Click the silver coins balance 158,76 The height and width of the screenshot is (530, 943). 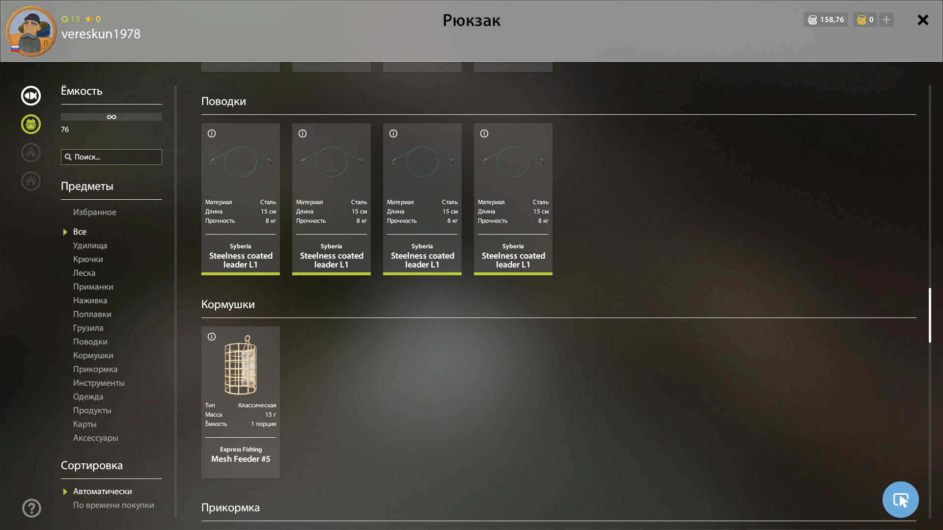coord(826,20)
